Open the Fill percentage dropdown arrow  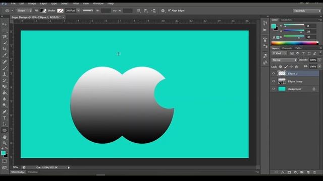coord(319,66)
